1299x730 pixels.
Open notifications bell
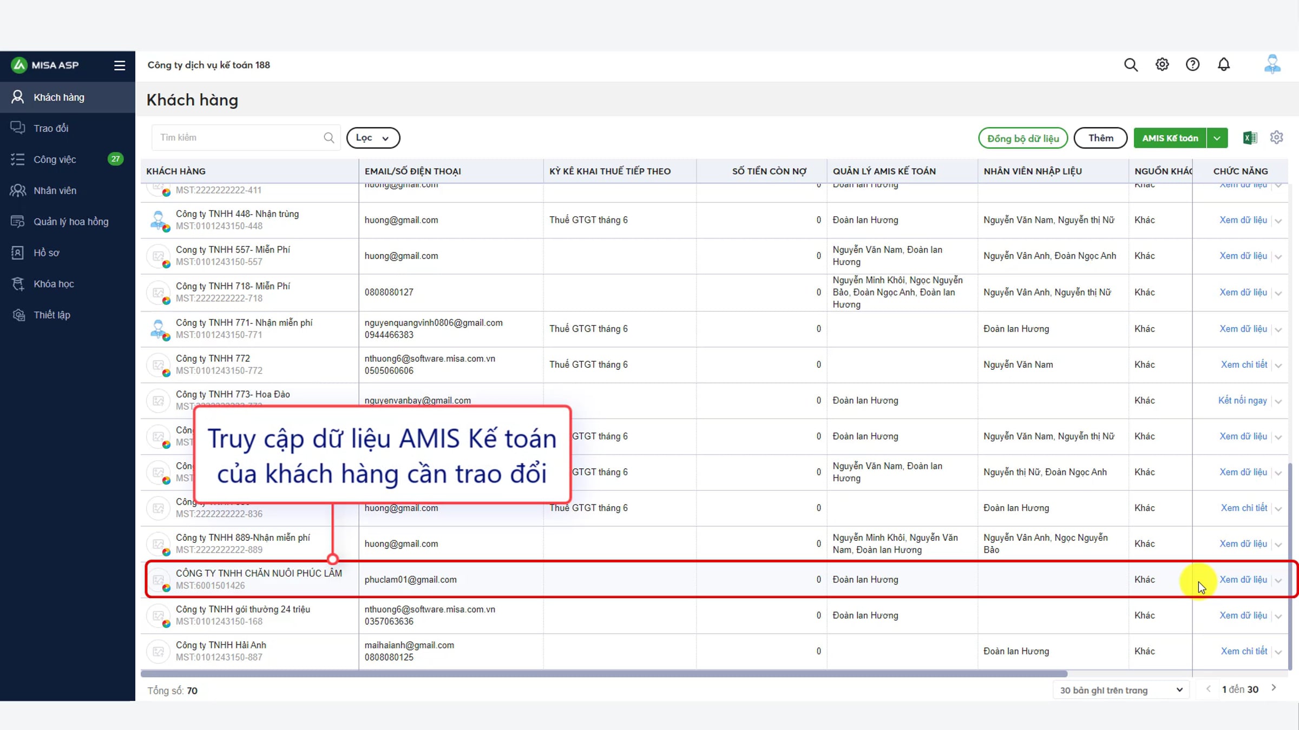point(1224,65)
